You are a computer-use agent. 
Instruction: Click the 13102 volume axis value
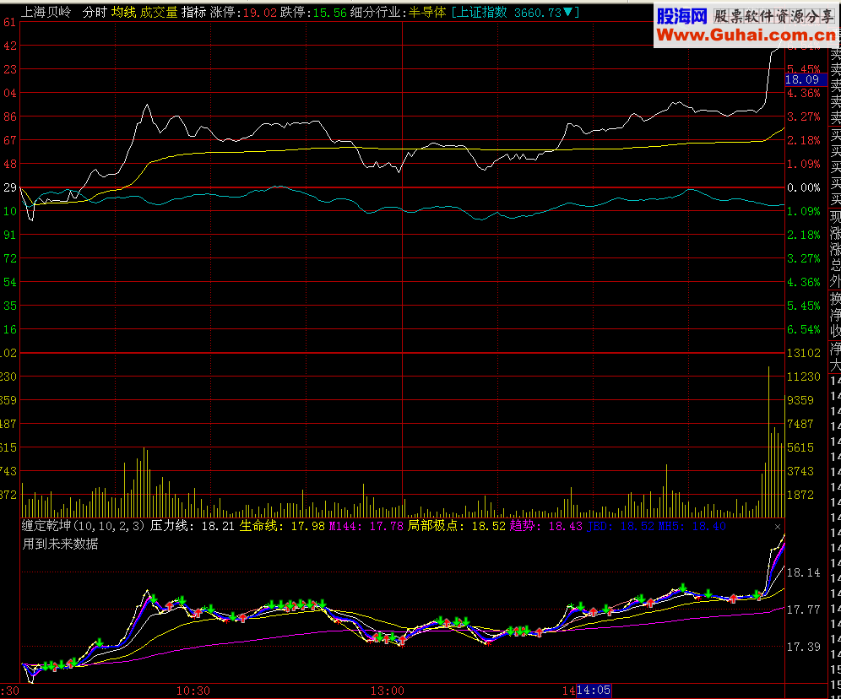click(804, 353)
